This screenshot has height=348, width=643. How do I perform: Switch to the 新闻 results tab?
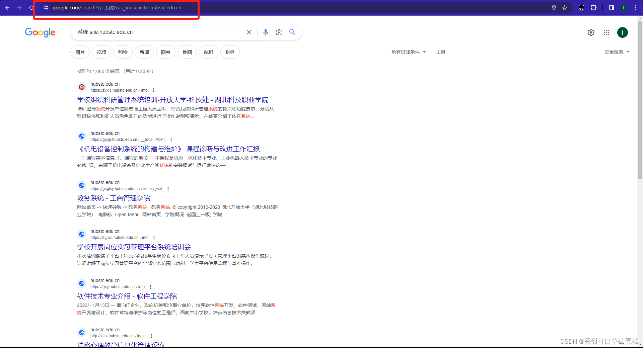point(144,52)
